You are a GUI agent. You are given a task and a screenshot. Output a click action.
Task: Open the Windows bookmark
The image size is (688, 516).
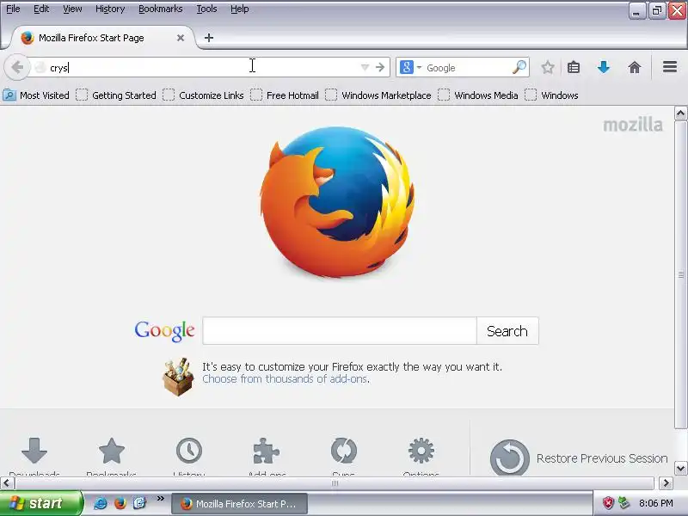[x=552, y=95]
